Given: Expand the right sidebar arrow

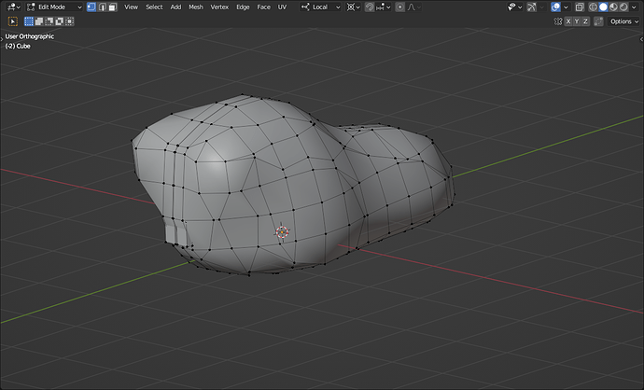Looking at the screenshot, I should (641, 39).
